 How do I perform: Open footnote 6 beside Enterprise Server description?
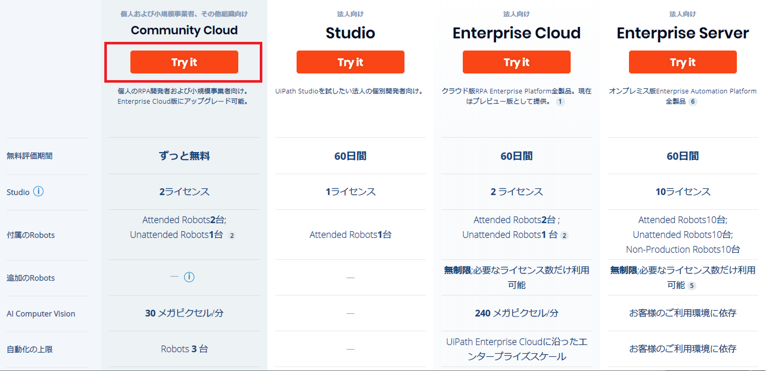click(693, 102)
